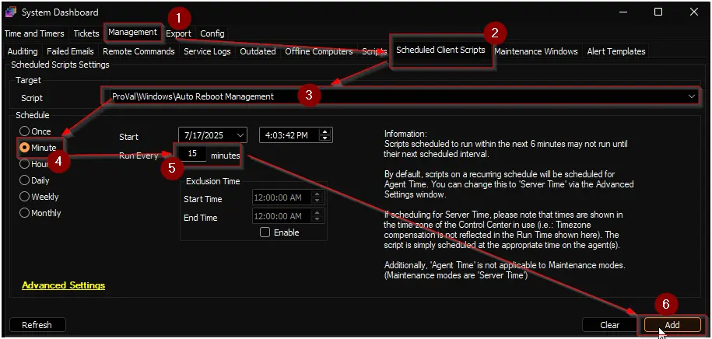Open the Advanced Settings link
712x339 pixels.
(x=63, y=285)
